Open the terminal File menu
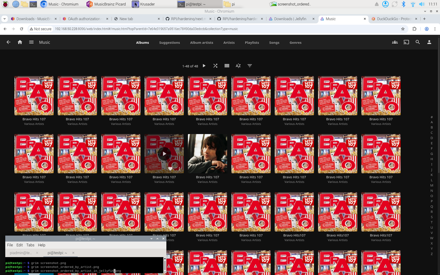Screen dimensions: 440x275 (10, 245)
